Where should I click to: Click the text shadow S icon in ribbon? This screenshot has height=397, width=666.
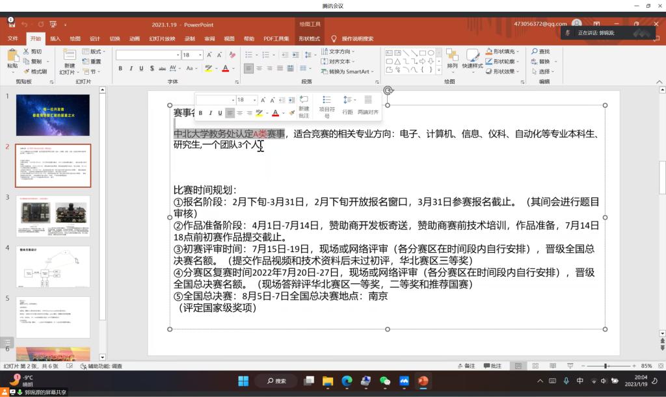click(151, 68)
